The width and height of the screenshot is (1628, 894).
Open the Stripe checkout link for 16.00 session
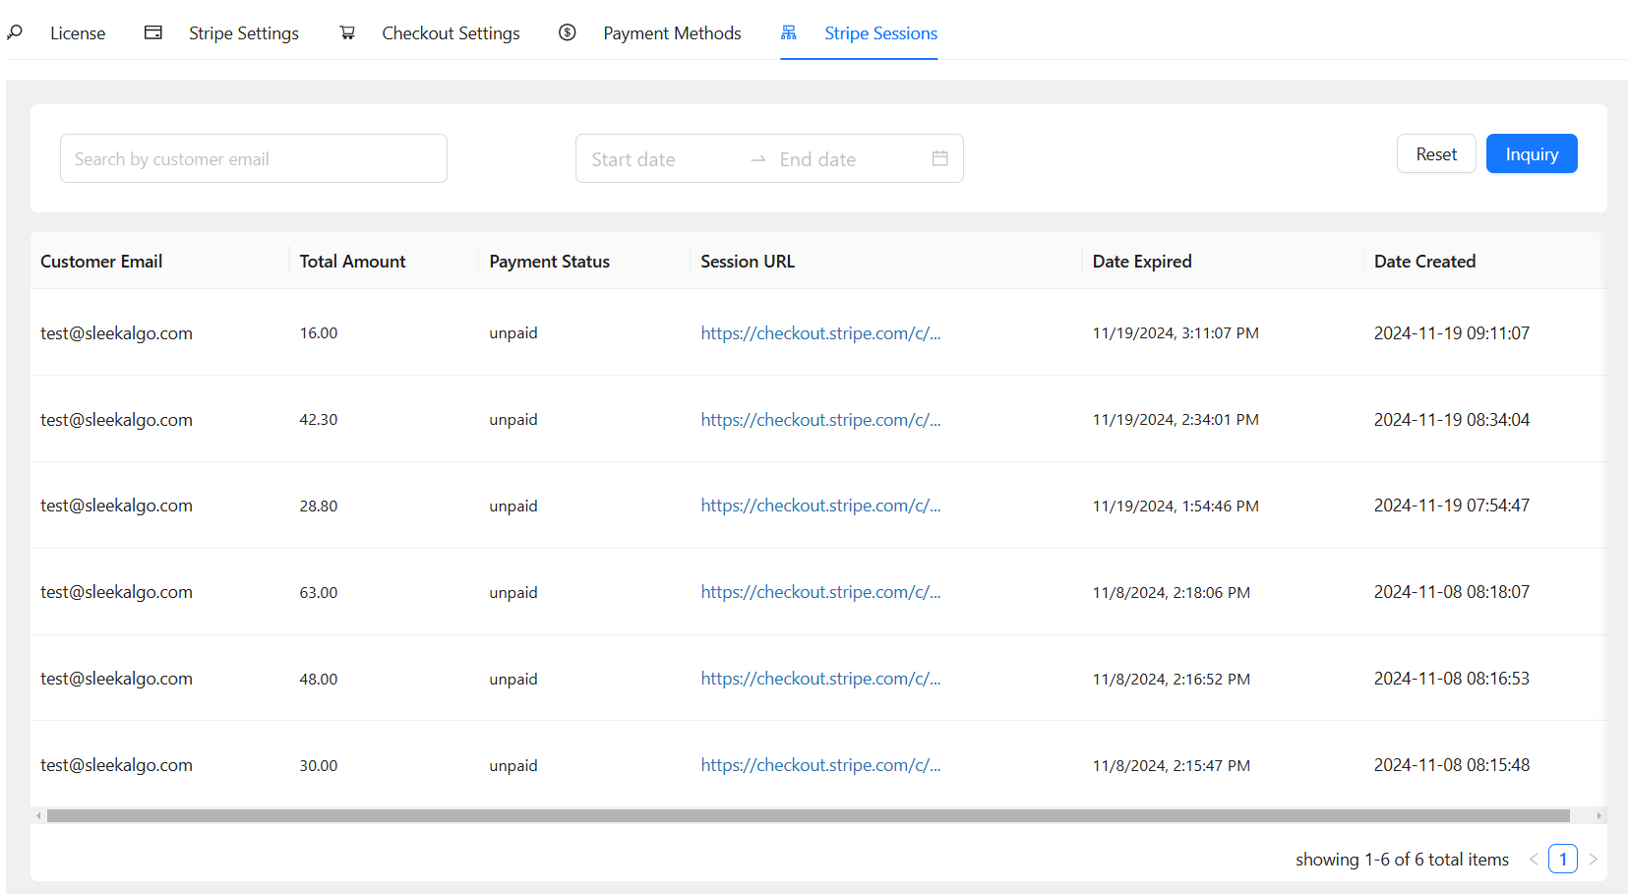(820, 333)
